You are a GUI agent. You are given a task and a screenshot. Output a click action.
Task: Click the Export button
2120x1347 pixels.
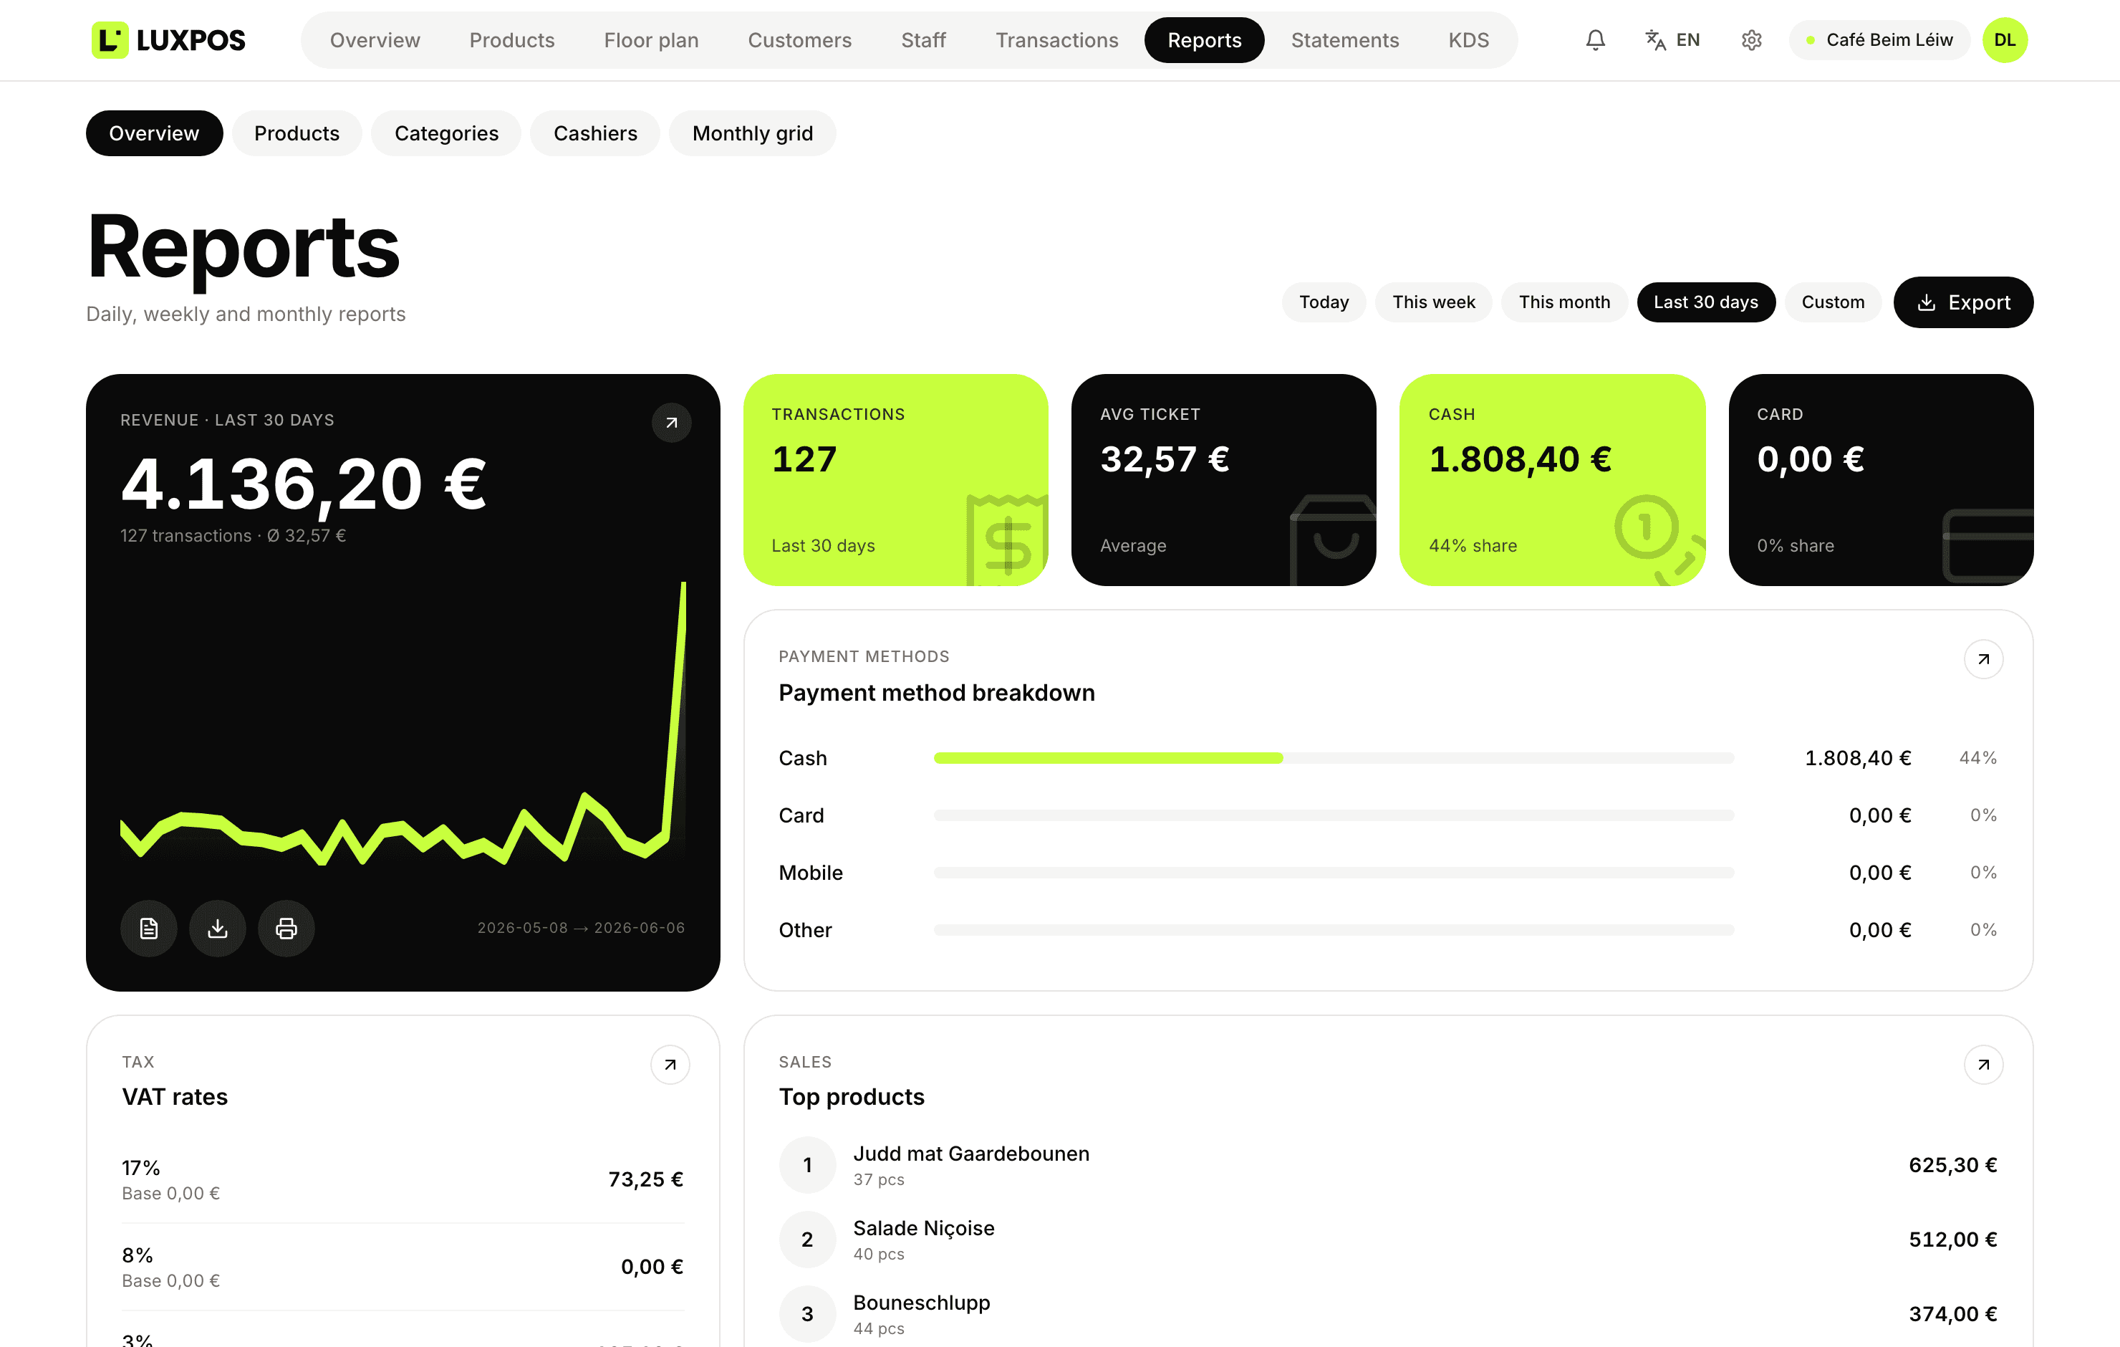pyautogui.click(x=1962, y=302)
